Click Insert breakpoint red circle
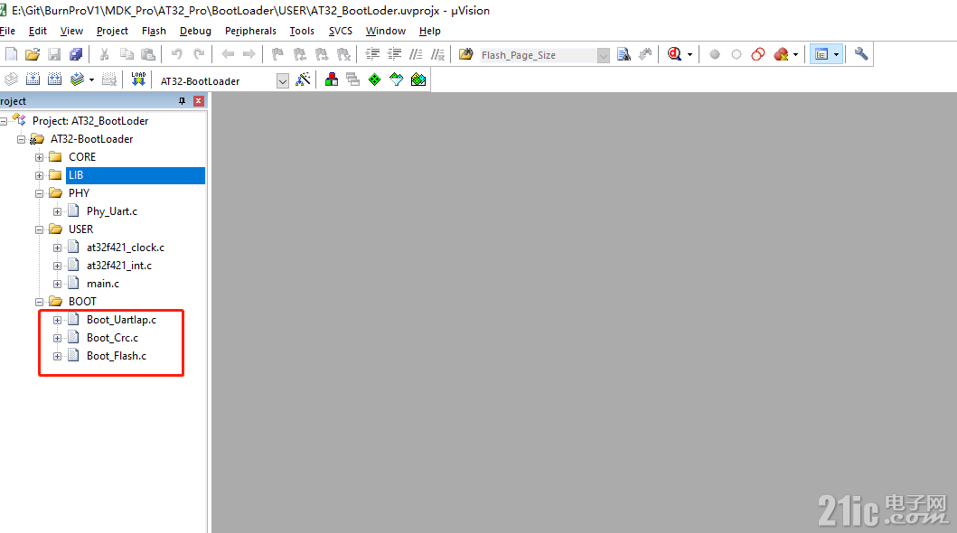This screenshot has width=957, height=533. point(715,55)
